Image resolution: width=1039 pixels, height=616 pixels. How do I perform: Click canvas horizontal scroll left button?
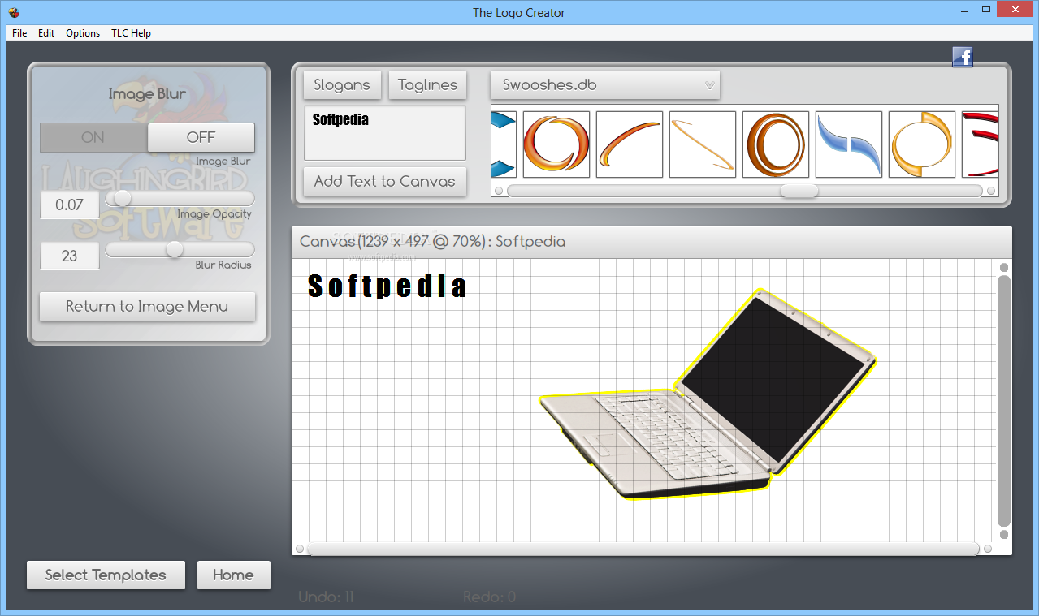tap(300, 549)
